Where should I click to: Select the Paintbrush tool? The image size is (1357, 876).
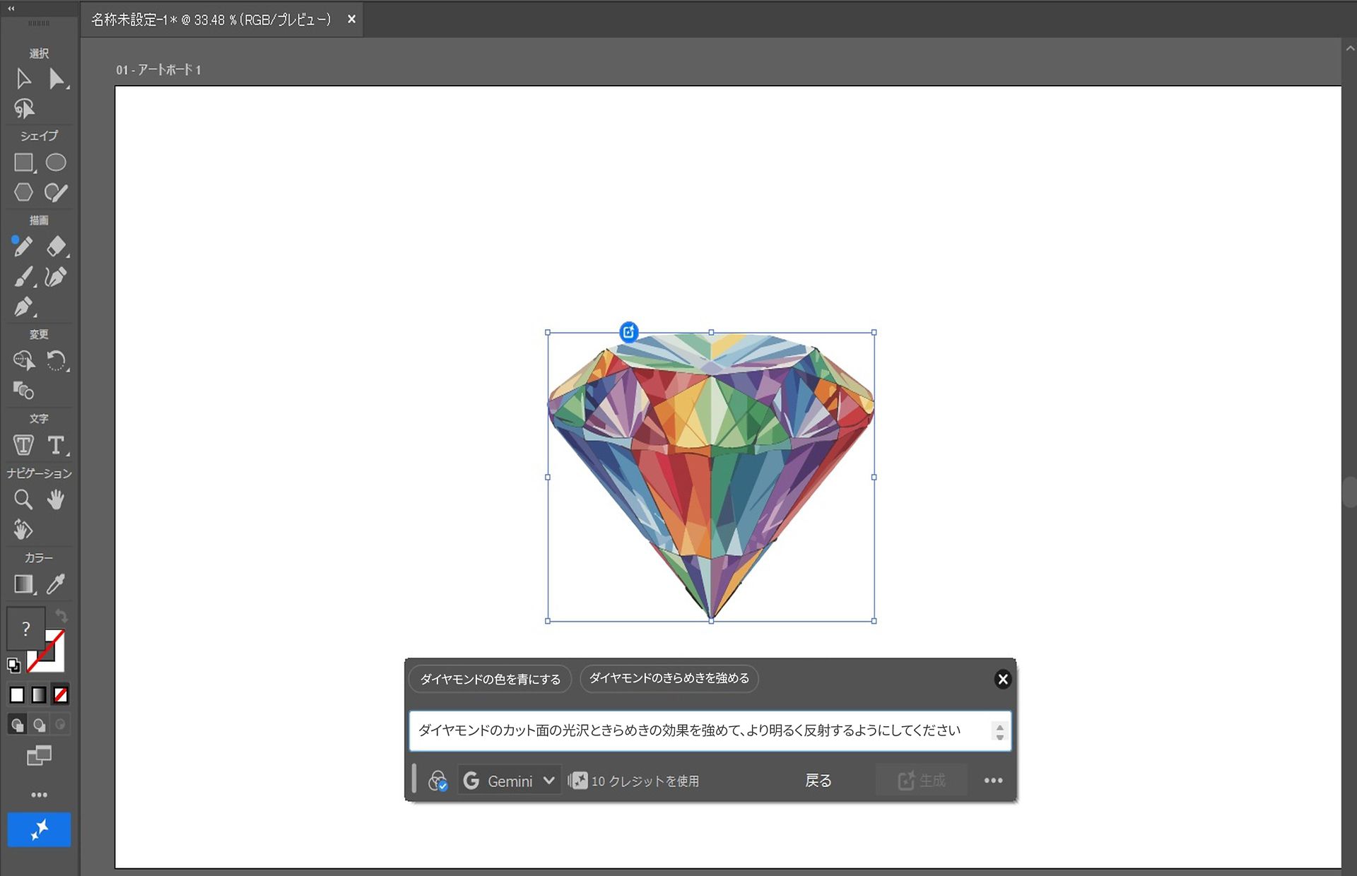click(x=24, y=277)
